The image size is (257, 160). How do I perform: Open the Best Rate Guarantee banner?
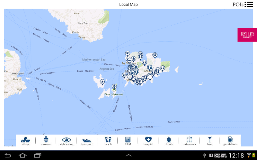click(x=247, y=35)
